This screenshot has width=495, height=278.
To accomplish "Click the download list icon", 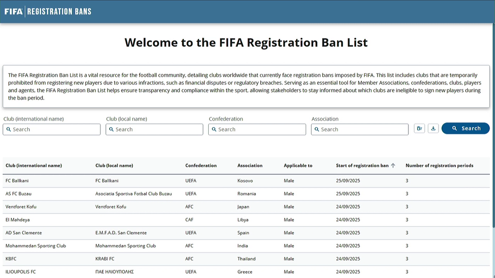I will pyautogui.click(x=433, y=128).
